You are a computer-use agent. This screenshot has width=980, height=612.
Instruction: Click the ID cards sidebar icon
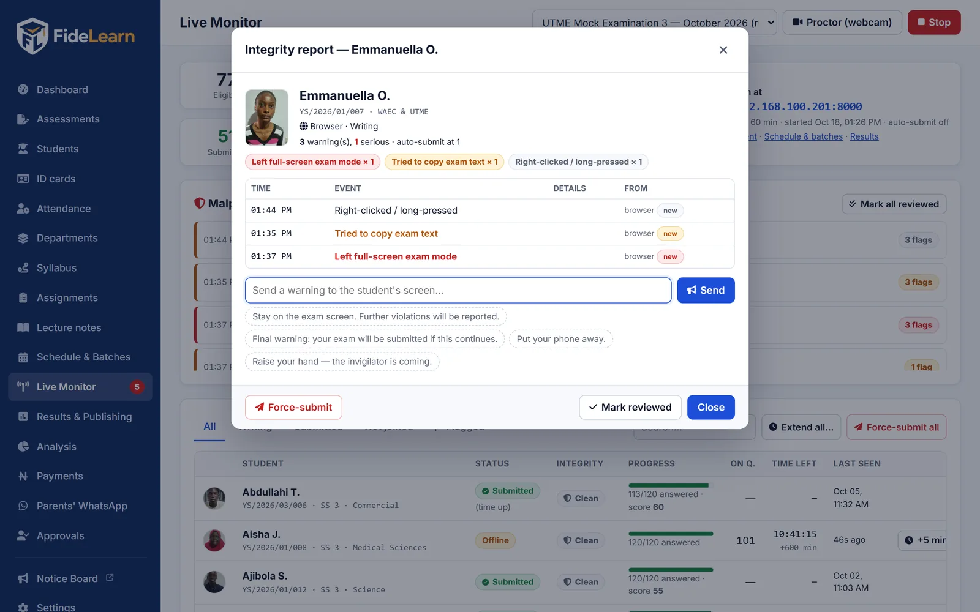coord(23,179)
